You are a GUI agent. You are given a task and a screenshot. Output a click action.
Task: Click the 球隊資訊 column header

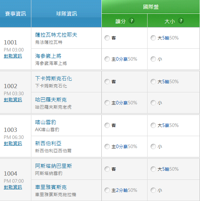click(67, 14)
